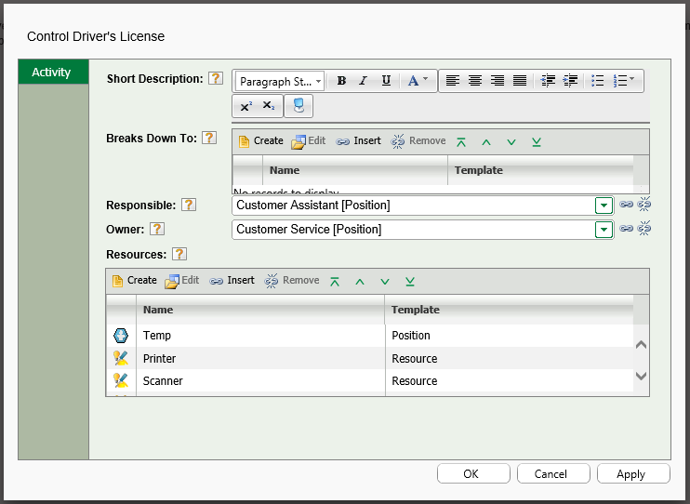Insert a bulleted list
The image size is (690, 504).
(x=598, y=81)
